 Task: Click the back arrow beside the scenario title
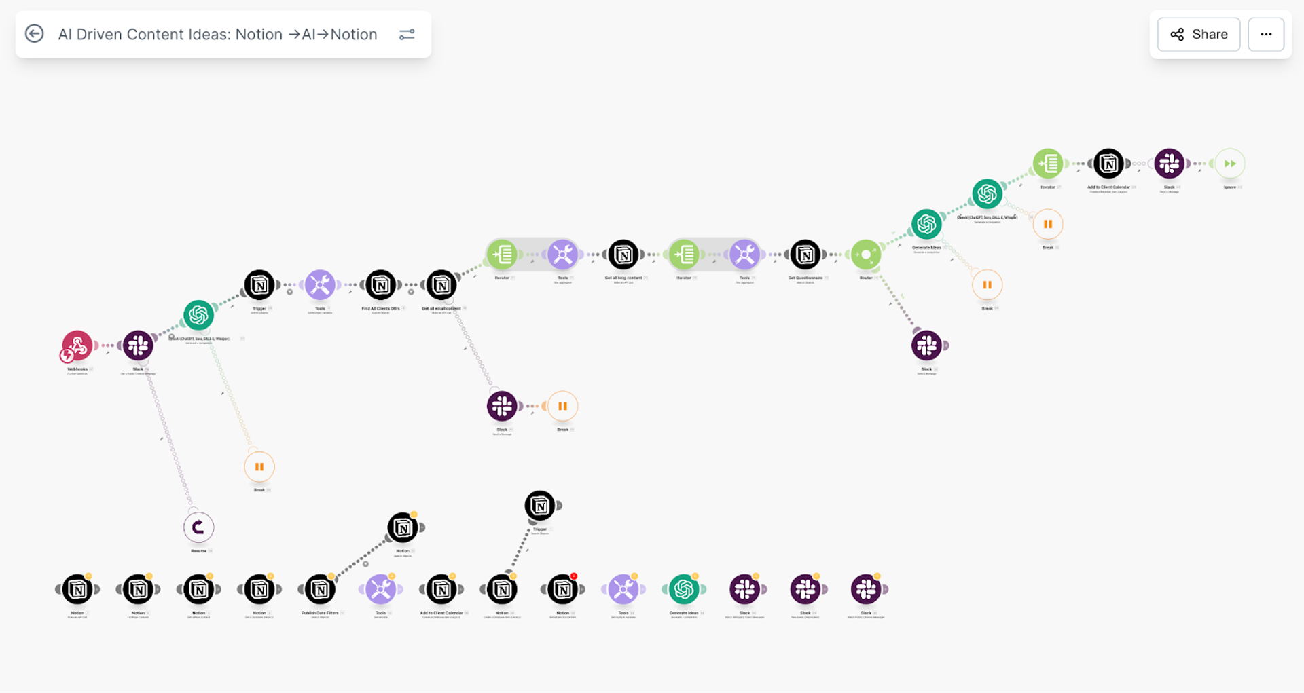click(x=34, y=34)
